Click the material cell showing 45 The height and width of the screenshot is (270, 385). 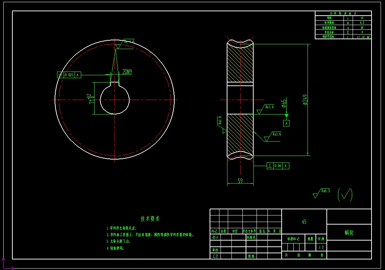coord(304,222)
